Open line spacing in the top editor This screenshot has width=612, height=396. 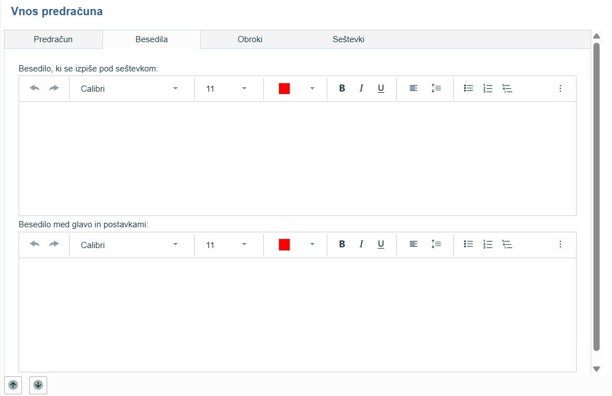436,88
